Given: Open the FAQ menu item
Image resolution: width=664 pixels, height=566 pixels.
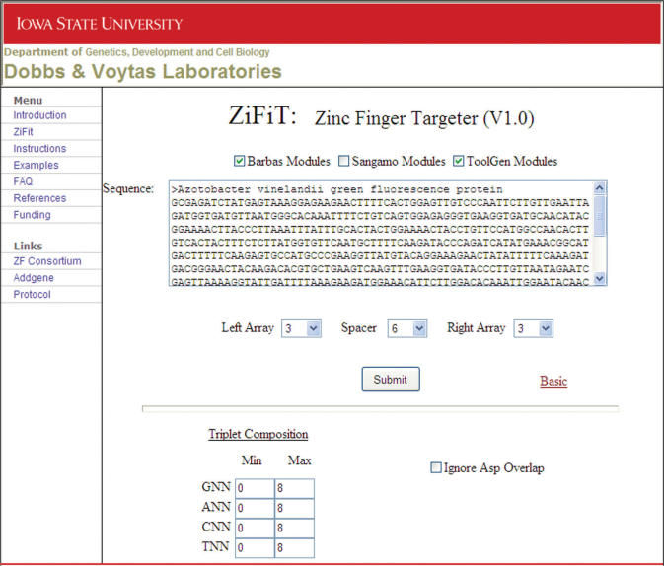Looking at the screenshot, I should pos(23,181).
